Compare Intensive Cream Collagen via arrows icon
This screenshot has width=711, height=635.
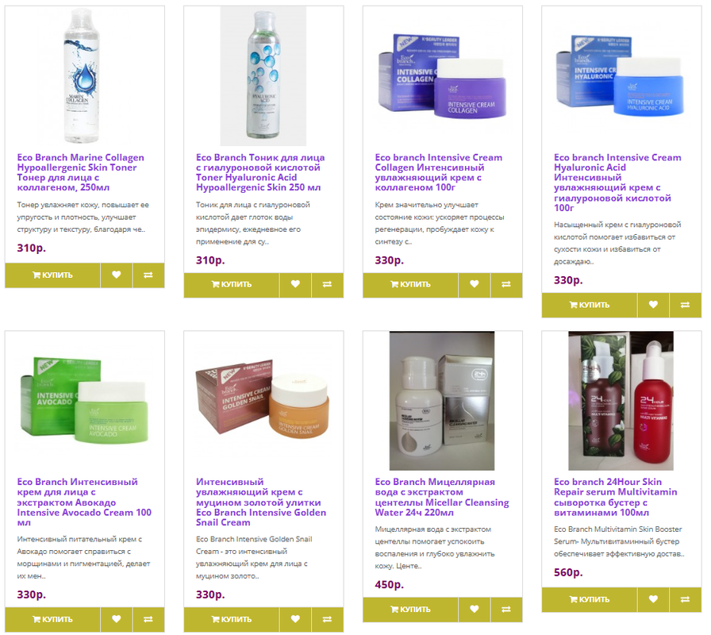pyautogui.click(x=506, y=285)
